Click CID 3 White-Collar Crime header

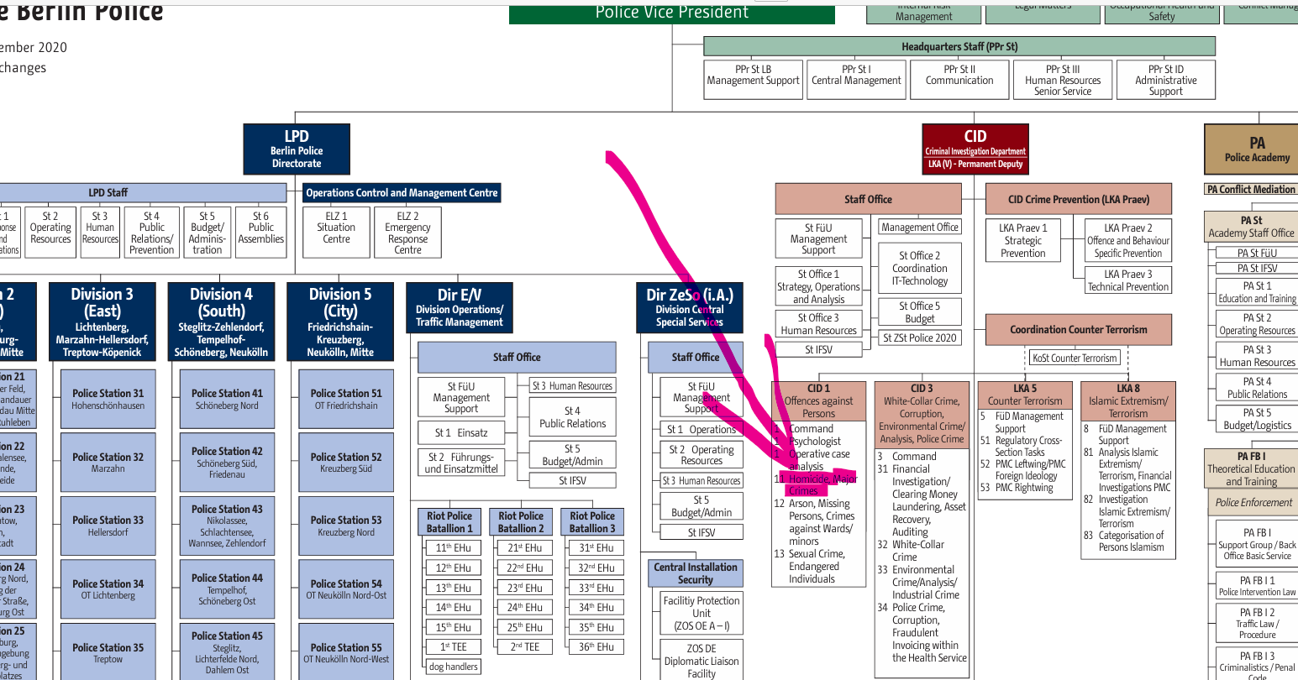922,413
